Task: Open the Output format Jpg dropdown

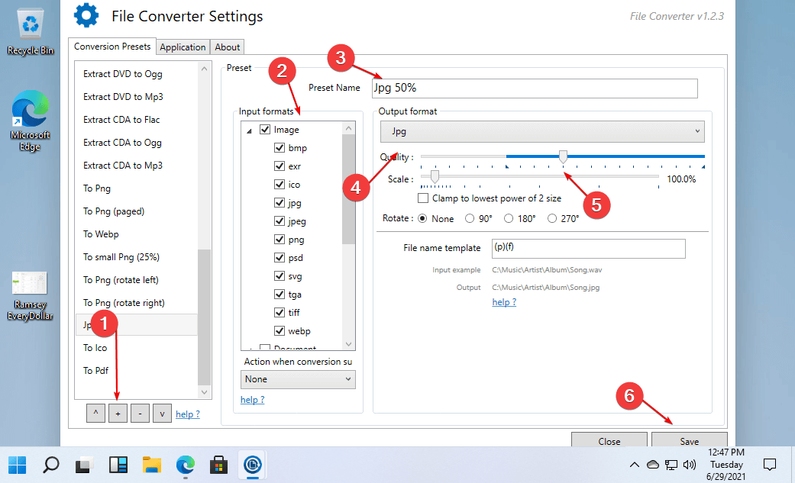Action: click(542, 132)
